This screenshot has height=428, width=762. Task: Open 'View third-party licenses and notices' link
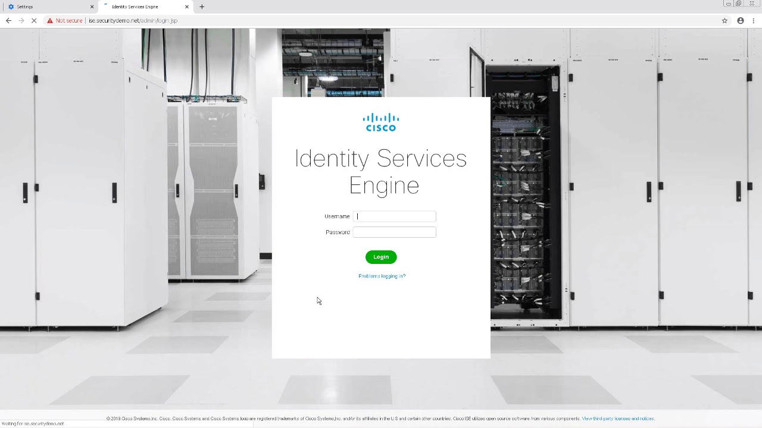pos(618,418)
